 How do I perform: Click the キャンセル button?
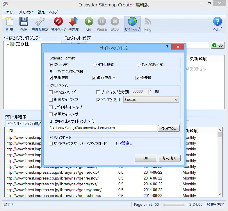tap(170, 158)
